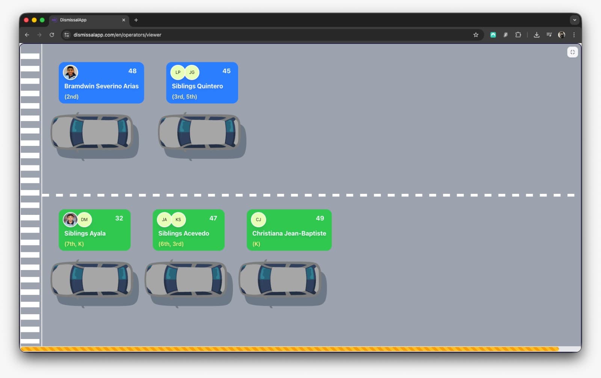
Task: Click the reload page icon
Action: click(x=52, y=35)
